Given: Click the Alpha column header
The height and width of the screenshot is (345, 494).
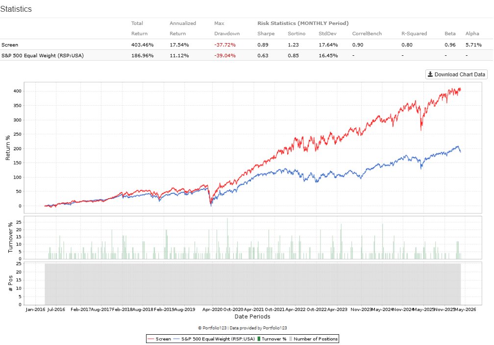Looking at the screenshot, I should [x=472, y=34].
